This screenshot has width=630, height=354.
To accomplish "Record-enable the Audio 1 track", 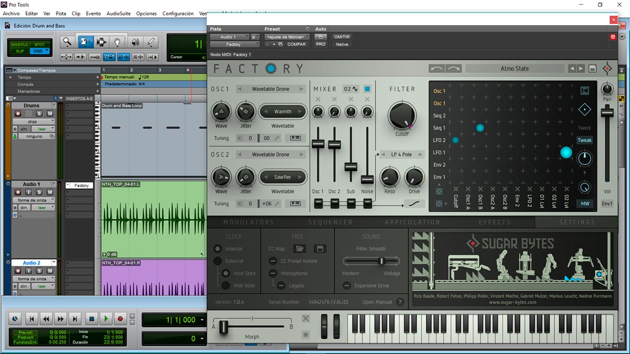I will click(x=18, y=192).
